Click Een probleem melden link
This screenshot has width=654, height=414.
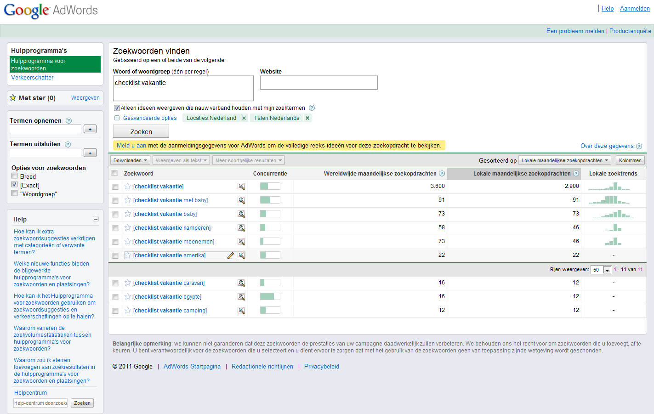coord(575,31)
